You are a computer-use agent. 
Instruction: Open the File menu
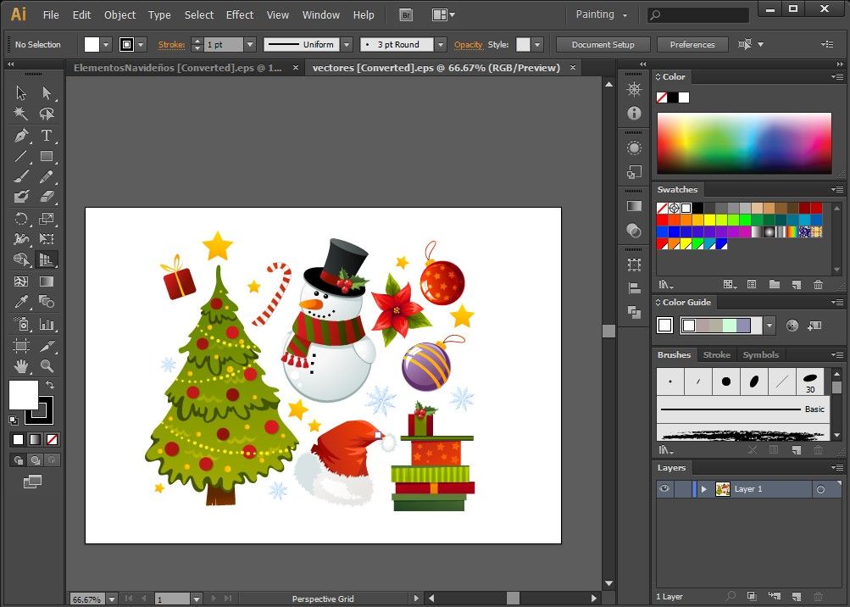click(x=51, y=14)
